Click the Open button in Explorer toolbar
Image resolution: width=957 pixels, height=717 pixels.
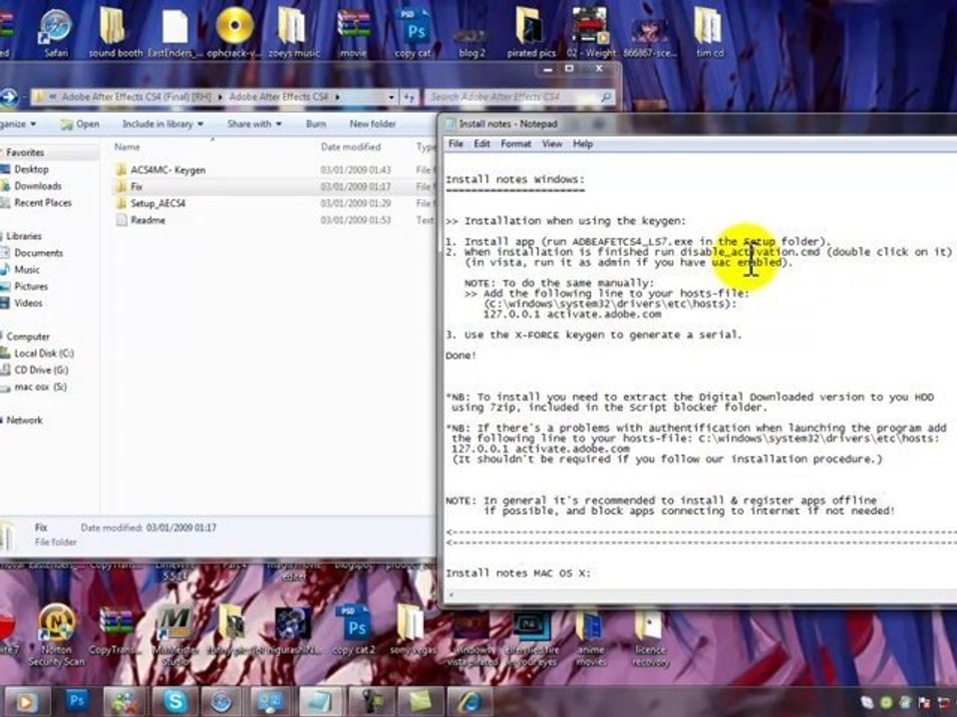pos(80,123)
